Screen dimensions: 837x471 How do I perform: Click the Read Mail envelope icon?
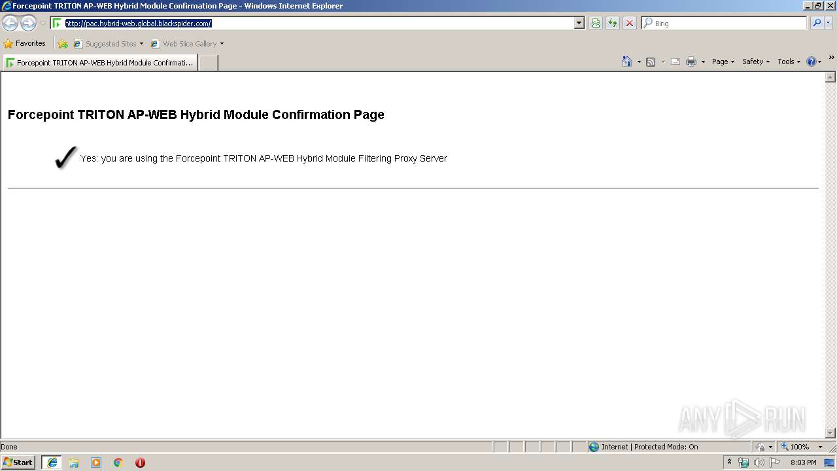pos(675,61)
